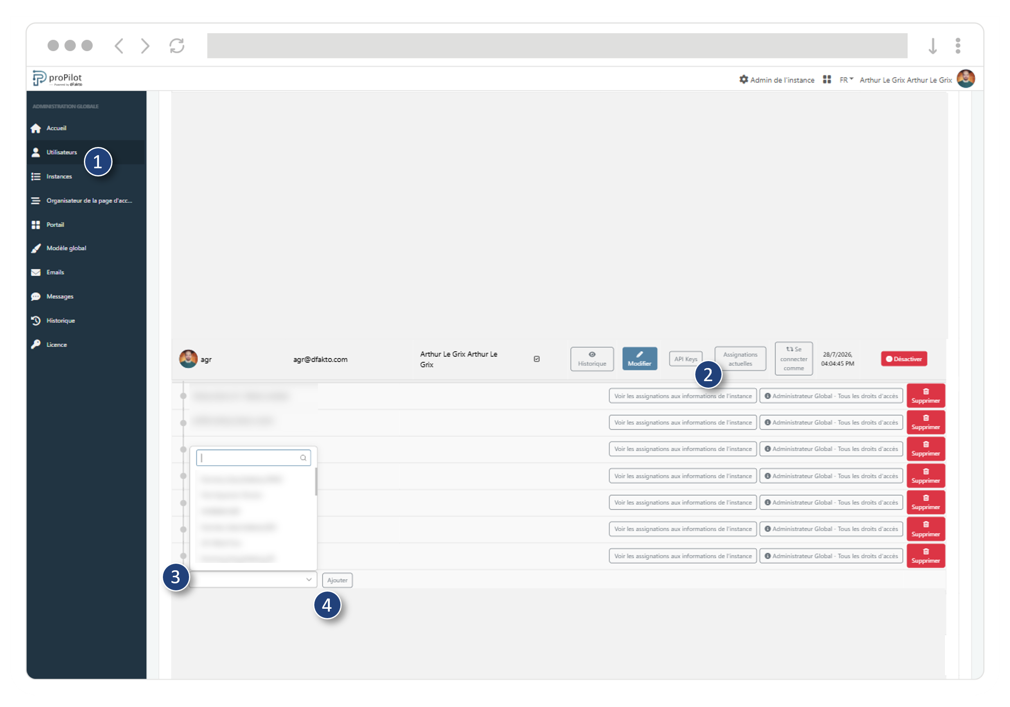1010x707 pixels.
Task: Click the instance search field in dropdown
Action: [253, 458]
